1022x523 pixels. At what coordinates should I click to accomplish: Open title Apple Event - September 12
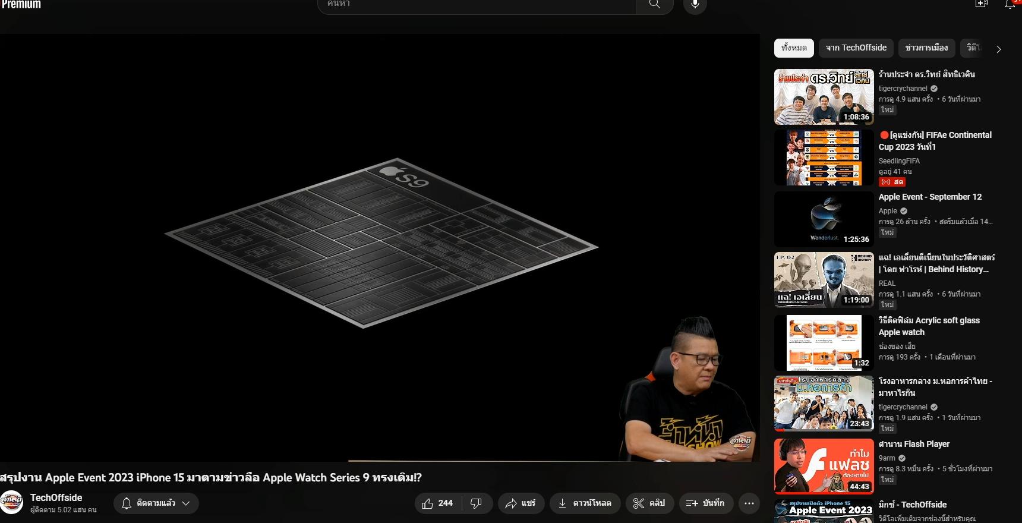930,197
